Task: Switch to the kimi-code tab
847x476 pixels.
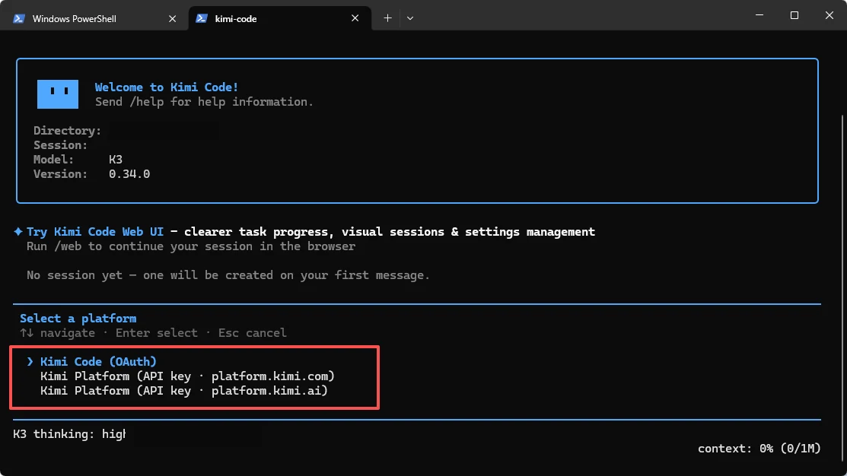Action: click(280, 18)
